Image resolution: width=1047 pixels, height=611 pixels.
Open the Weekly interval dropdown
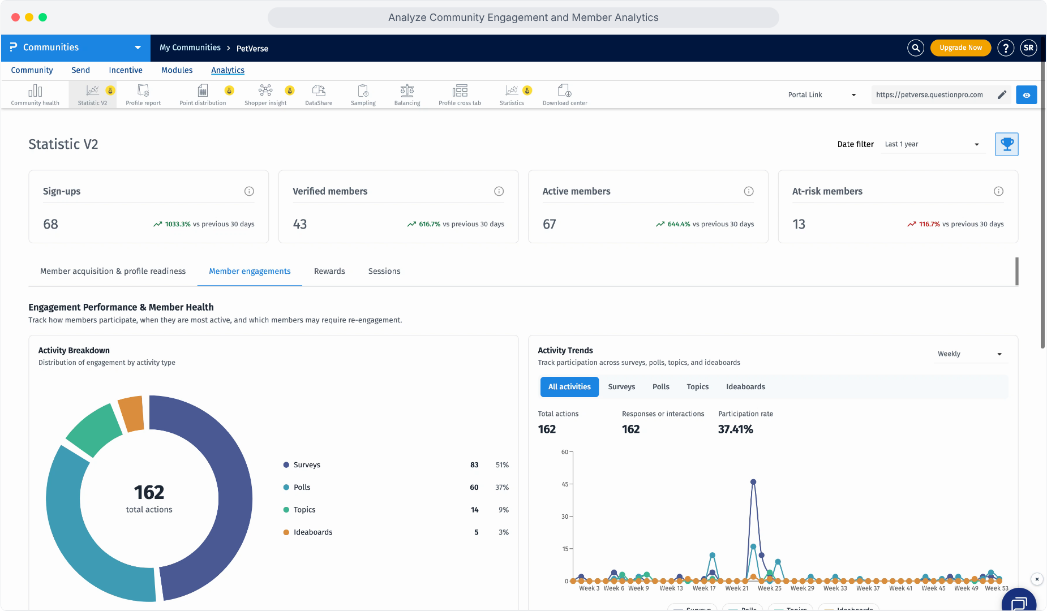click(970, 354)
